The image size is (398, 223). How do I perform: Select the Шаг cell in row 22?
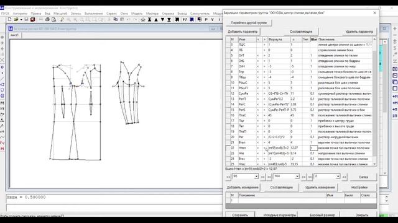pyautogui.click(x=313, y=148)
